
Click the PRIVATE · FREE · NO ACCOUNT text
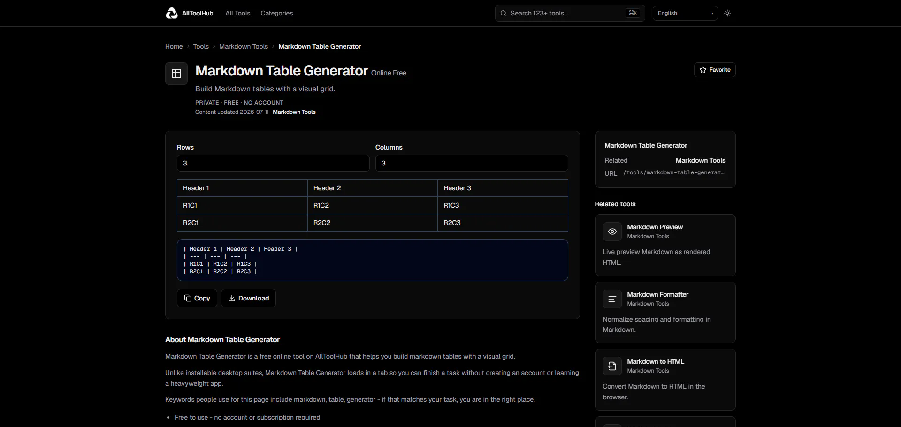[239, 103]
